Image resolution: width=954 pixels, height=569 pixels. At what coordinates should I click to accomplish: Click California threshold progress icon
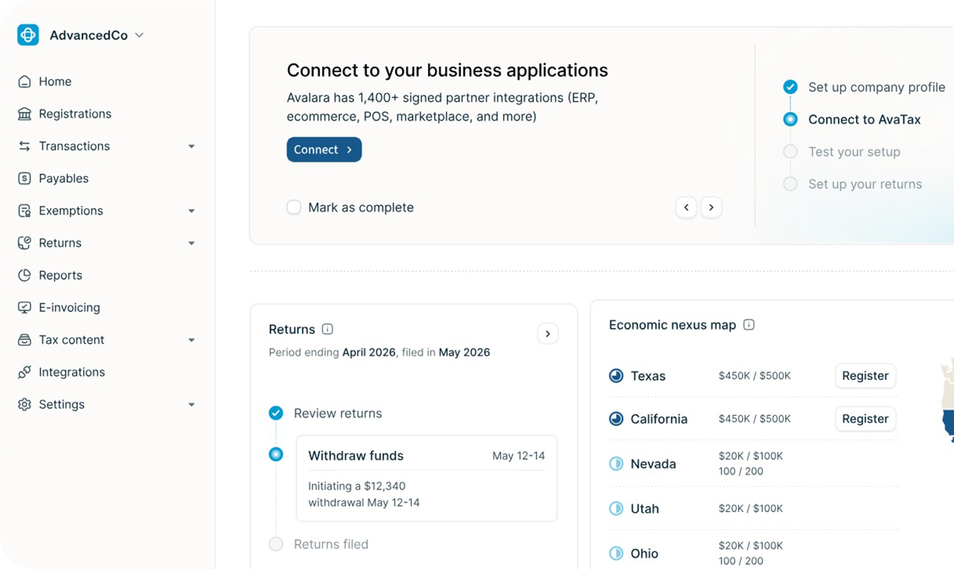617,419
